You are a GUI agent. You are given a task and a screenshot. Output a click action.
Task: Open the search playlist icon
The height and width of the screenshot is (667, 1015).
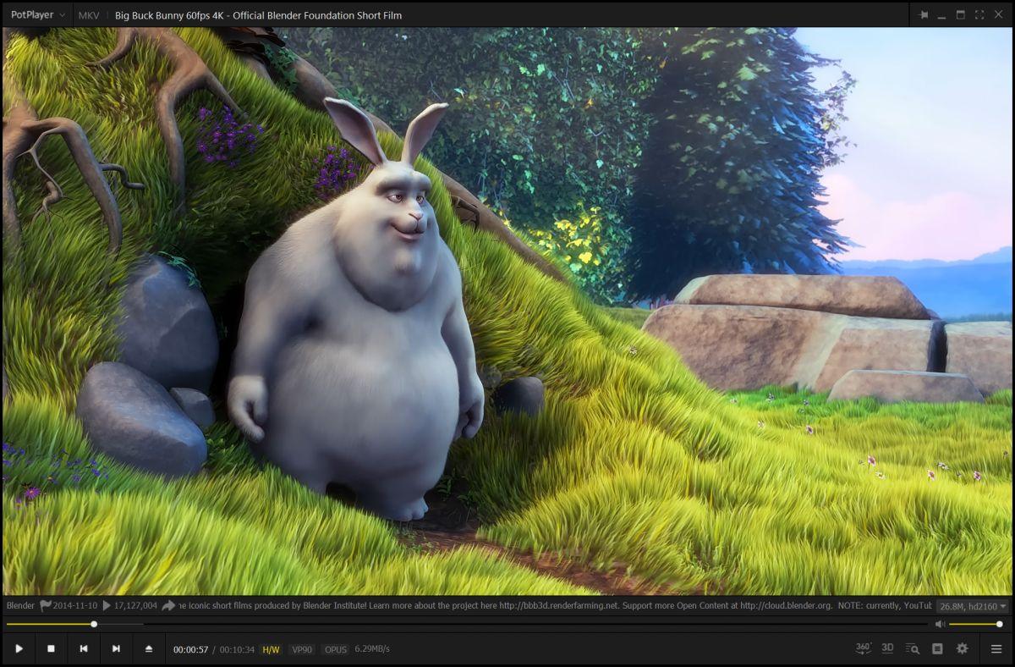[912, 649]
